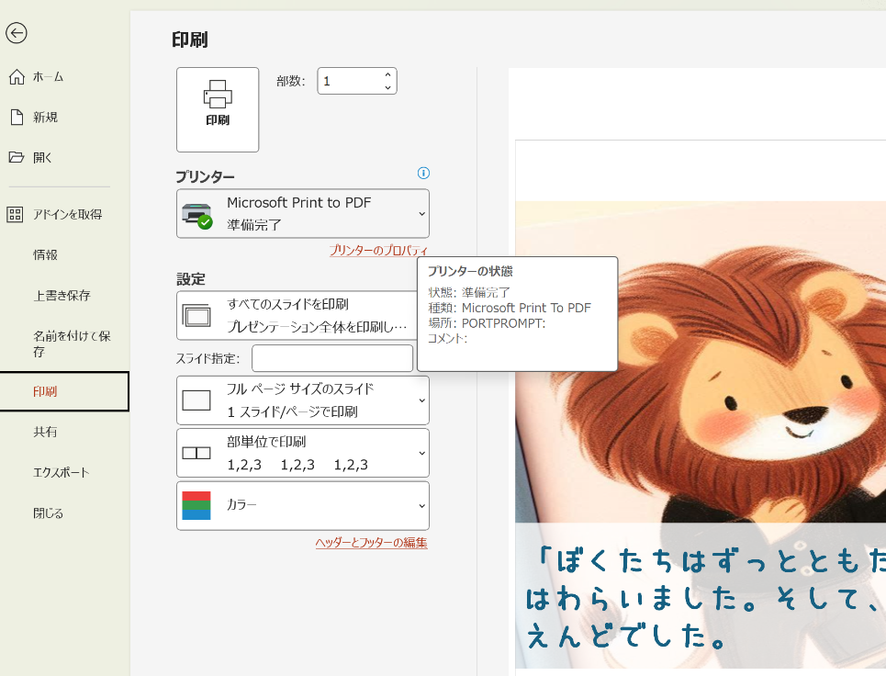886x676 pixels.
Task: Click the red-green-blue color swatch icon
Action: coord(196,505)
